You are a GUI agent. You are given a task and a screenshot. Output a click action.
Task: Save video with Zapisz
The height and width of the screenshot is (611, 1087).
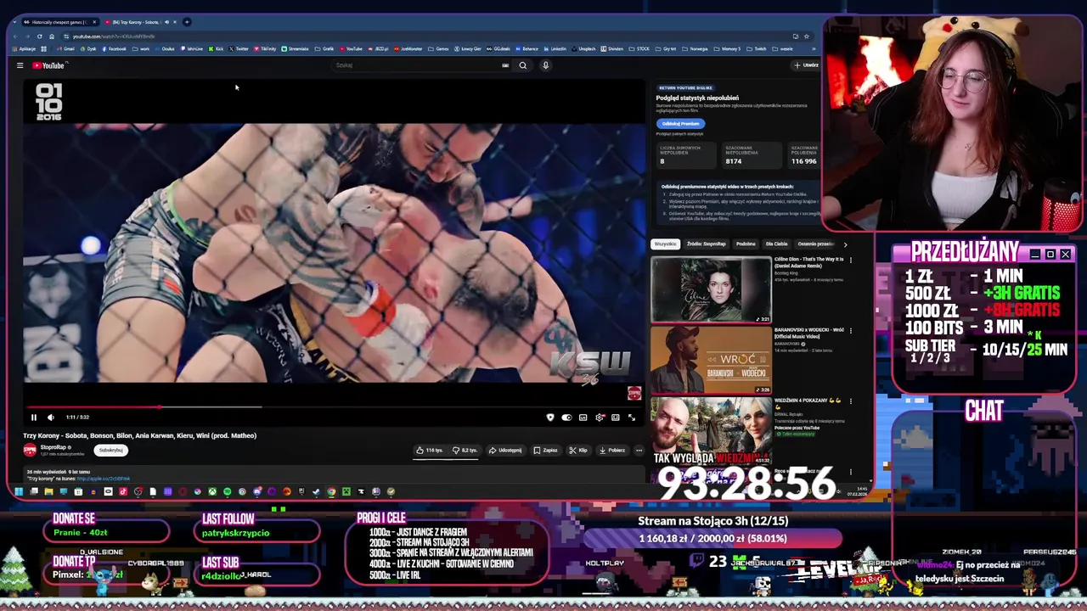click(x=546, y=450)
